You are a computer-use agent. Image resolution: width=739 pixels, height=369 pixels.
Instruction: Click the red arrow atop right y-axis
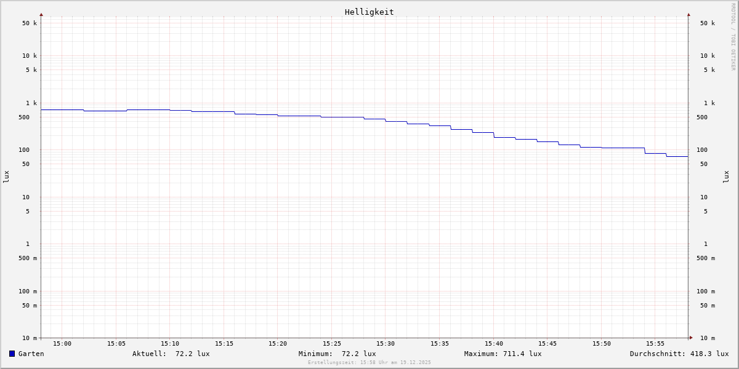(689, 14)
